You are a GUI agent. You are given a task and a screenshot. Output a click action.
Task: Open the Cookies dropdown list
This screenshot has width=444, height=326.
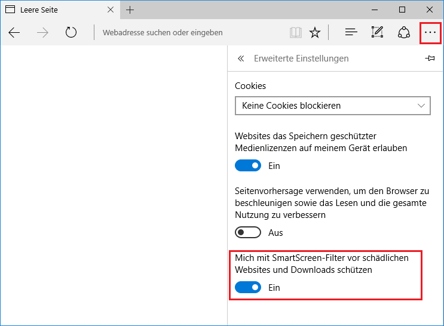click(333, 106)
